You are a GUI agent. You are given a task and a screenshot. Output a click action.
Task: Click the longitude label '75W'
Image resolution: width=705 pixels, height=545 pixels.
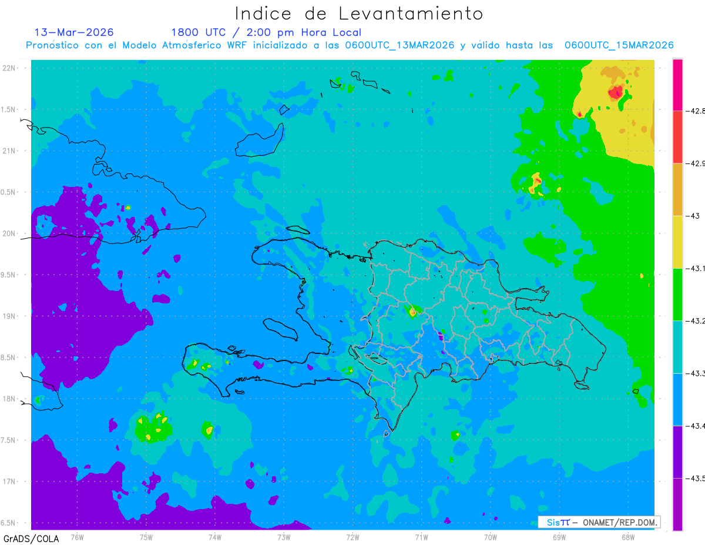coord(146,537)
